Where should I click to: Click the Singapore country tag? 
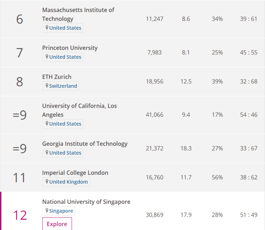click(61, 211)
